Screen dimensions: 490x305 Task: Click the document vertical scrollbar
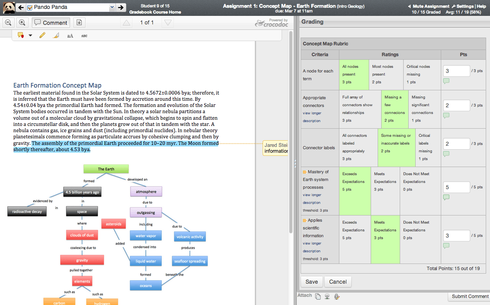pos(291,132)
